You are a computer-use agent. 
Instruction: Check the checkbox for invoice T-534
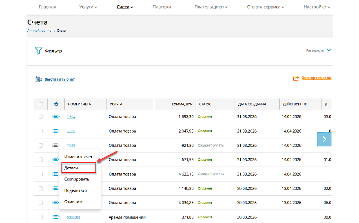coord(41,117)
